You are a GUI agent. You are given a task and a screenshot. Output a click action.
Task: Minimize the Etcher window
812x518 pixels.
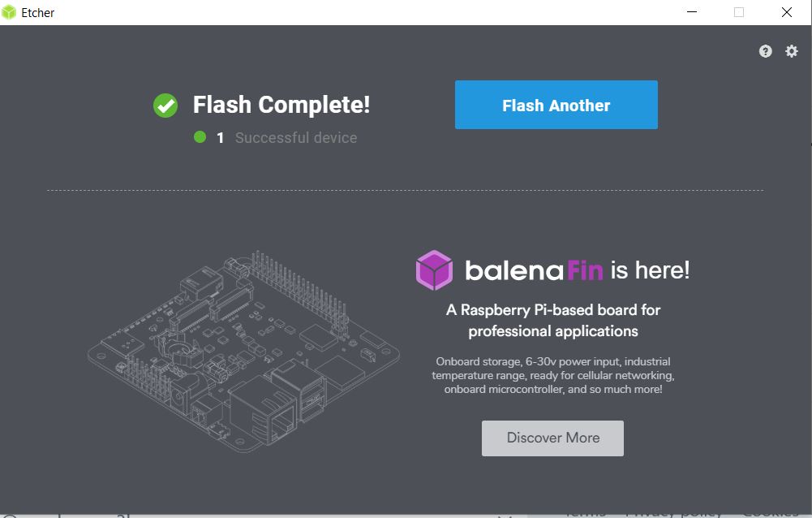(x=692, y=12)
